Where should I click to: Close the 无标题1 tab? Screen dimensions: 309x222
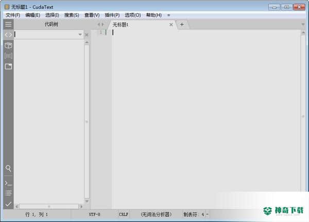171,25
